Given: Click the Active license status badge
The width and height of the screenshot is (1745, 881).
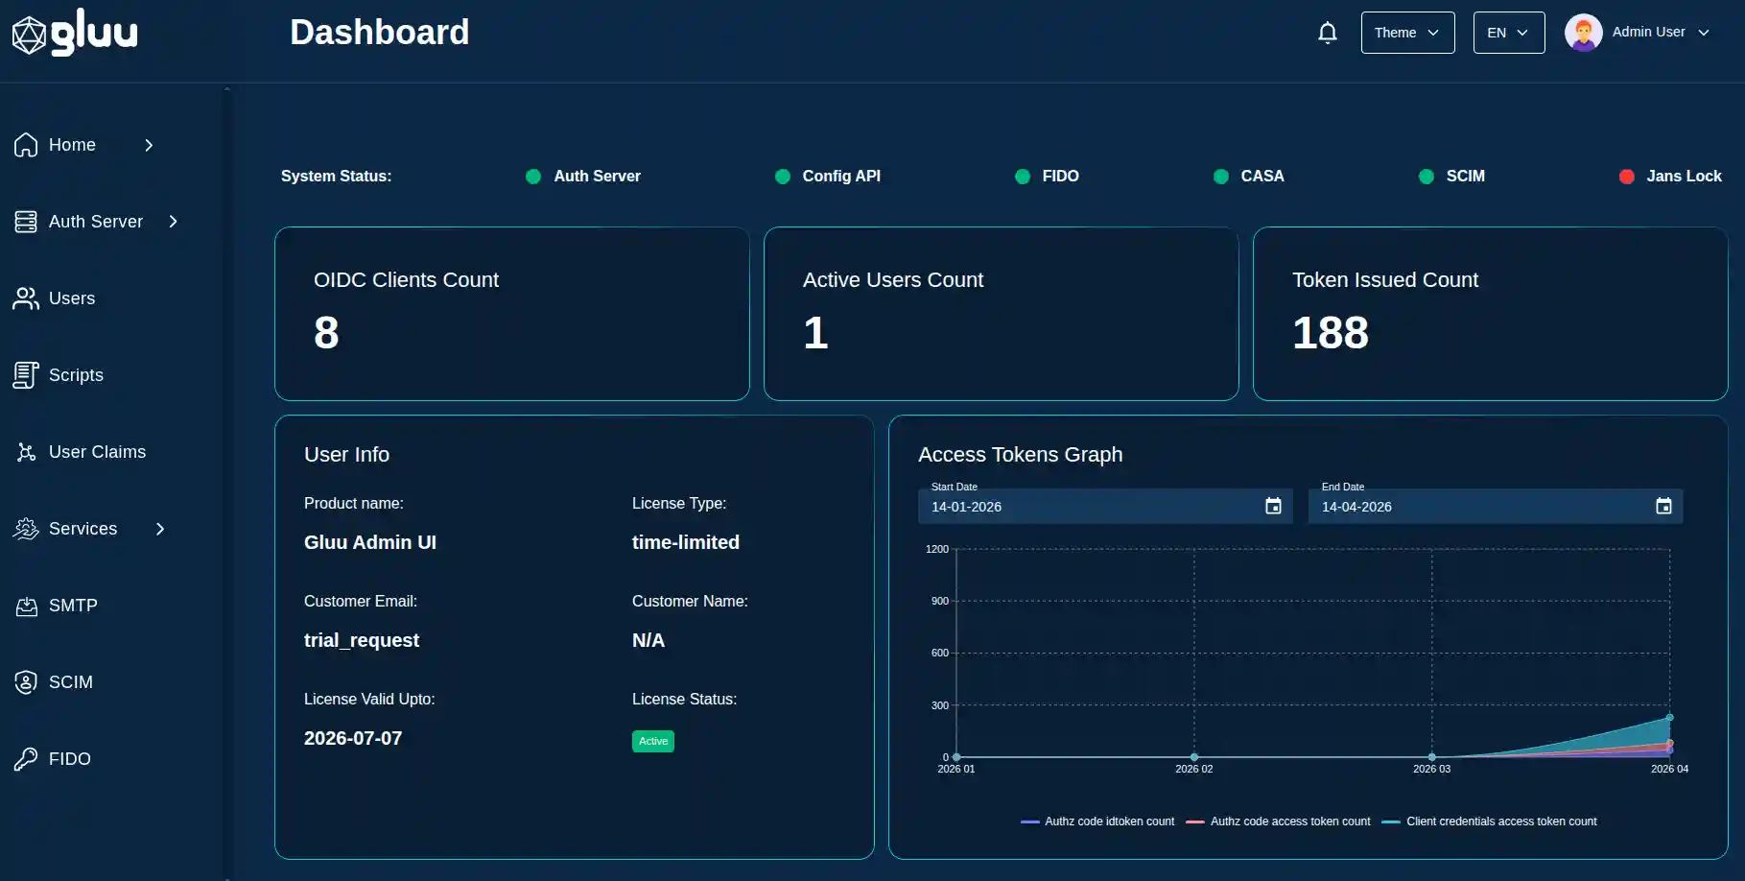Looking at the screenshot, I should point(652,741).
